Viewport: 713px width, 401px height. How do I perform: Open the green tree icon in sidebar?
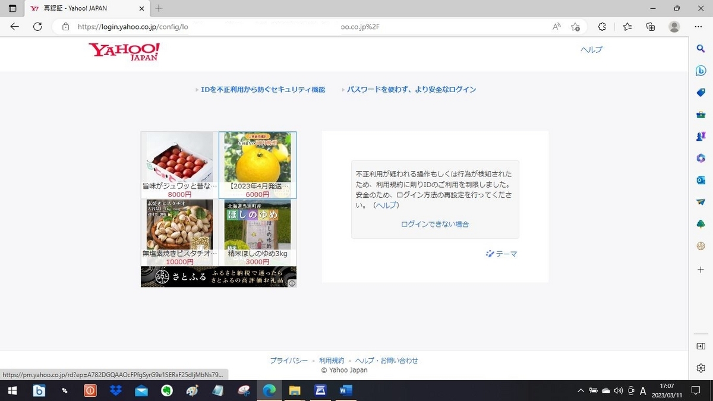coord(701,224)
